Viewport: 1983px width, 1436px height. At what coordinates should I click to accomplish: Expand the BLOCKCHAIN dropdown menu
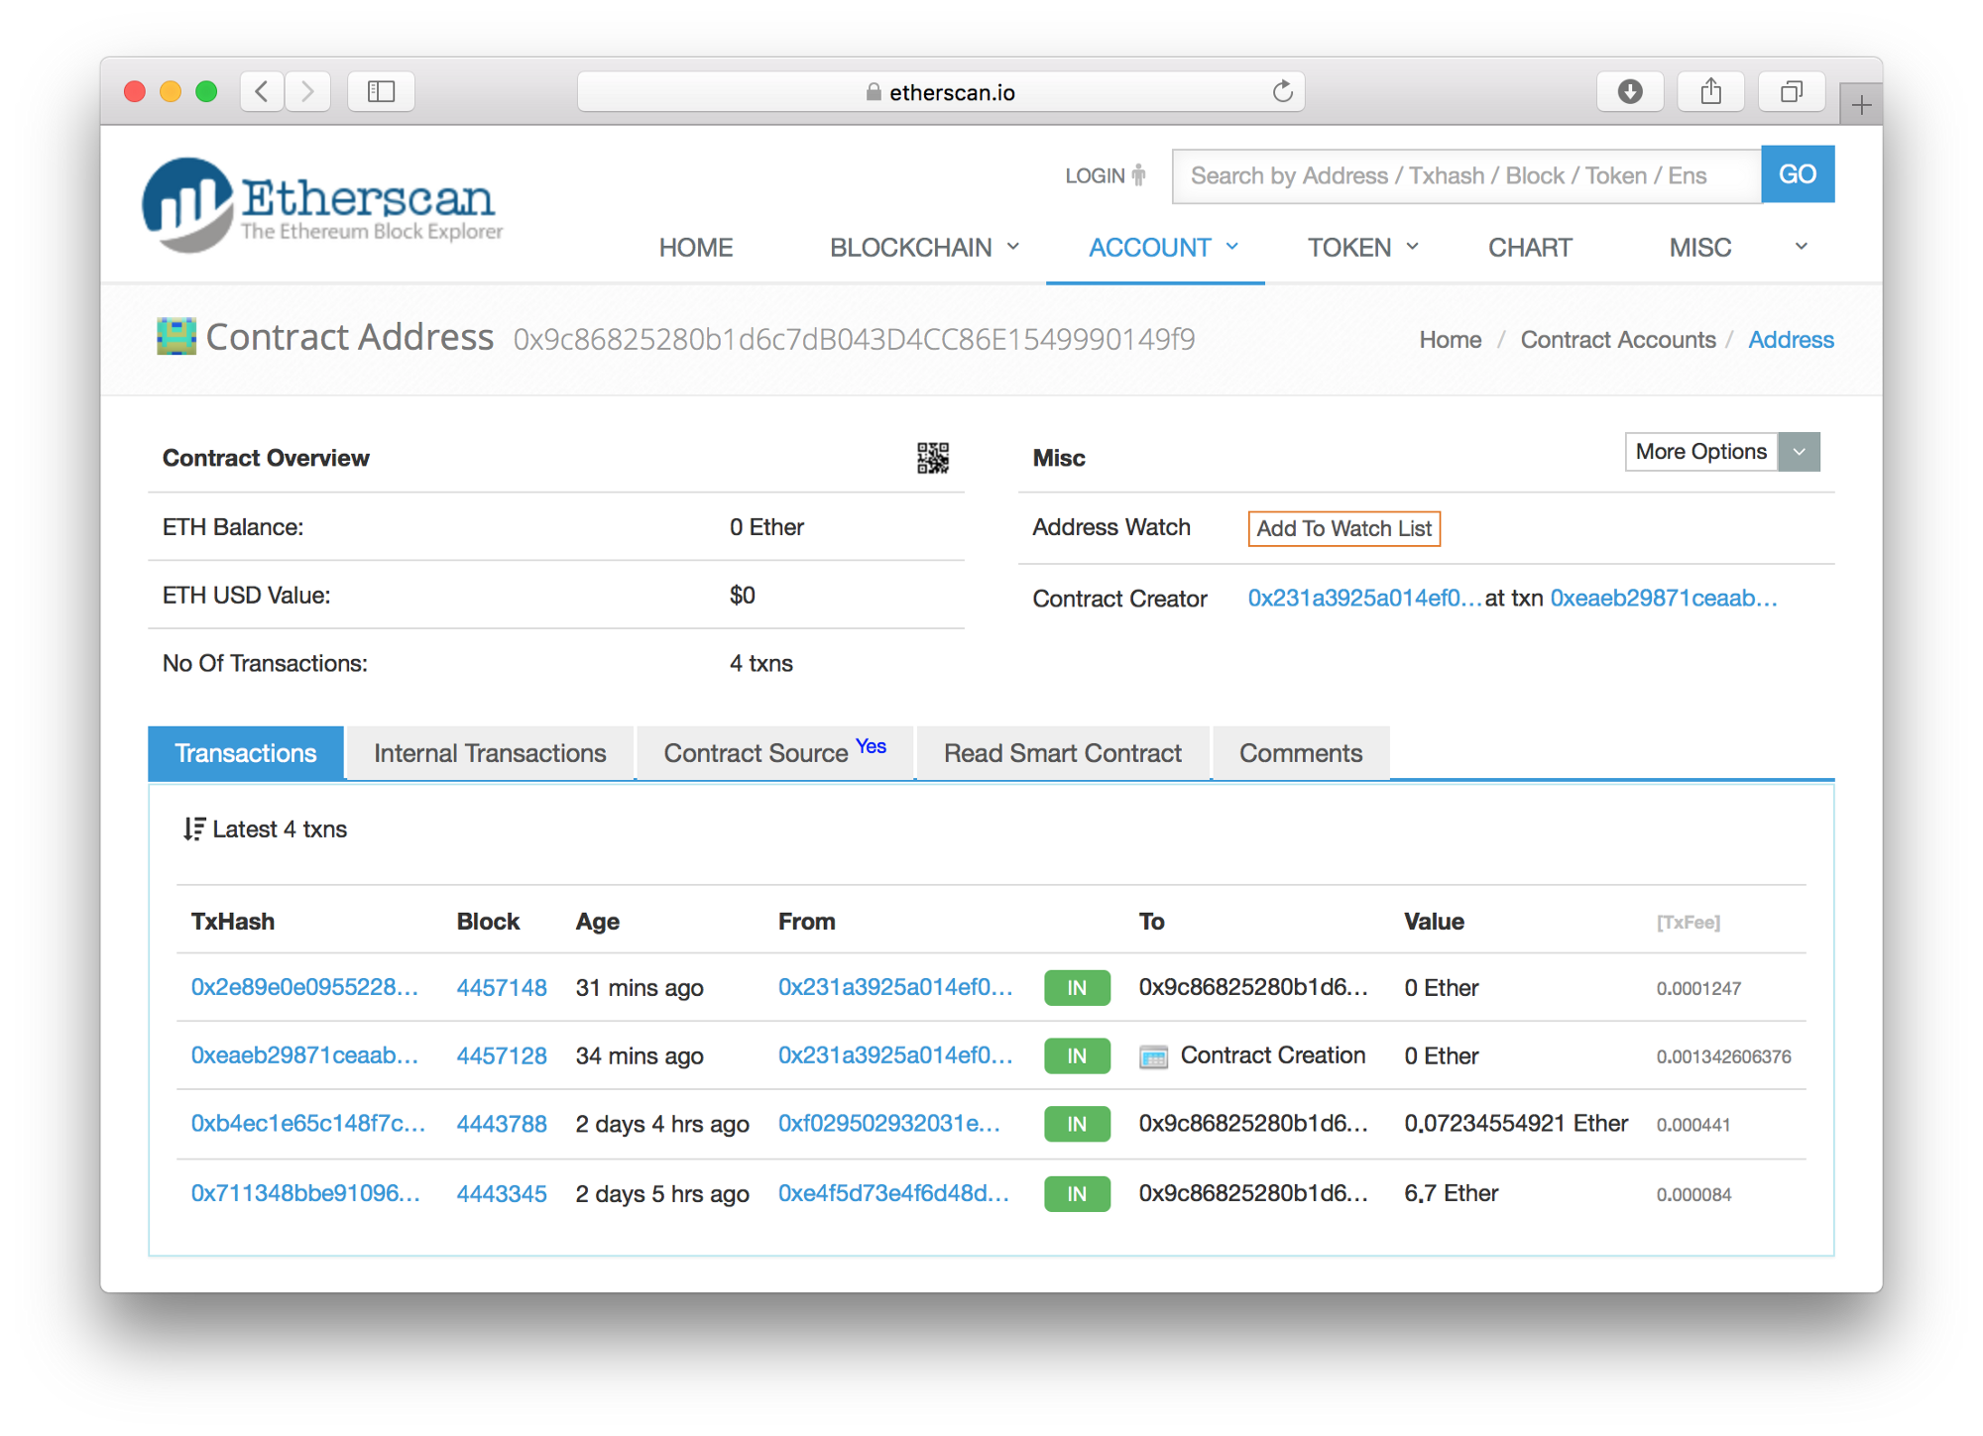pyautogui.click(x=924, y=248)
